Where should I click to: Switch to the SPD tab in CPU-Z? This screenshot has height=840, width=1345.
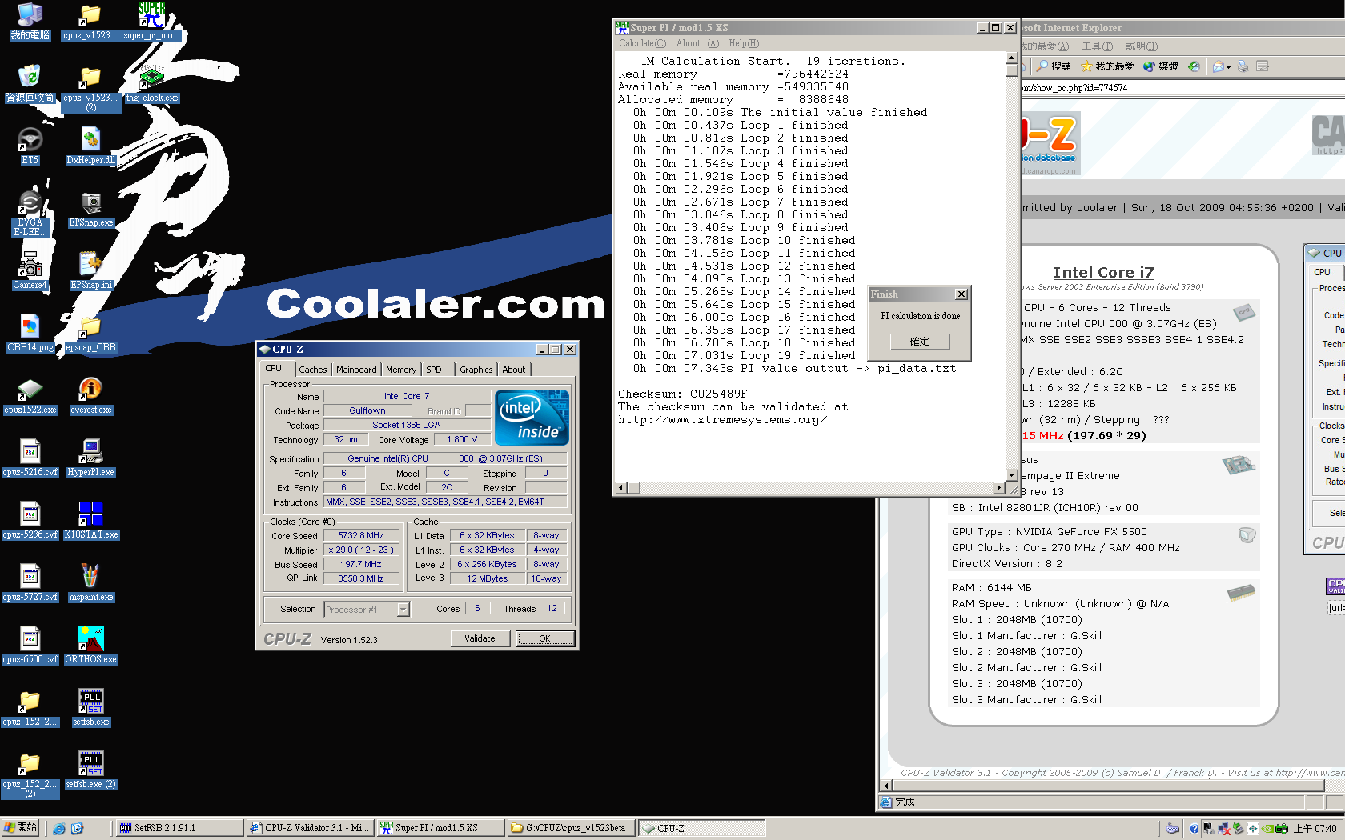[x=434, y=370]
